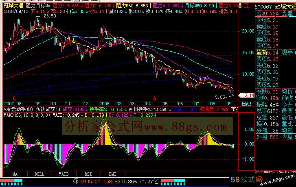Click the stock code 600067
Viewport: 296px width, 187px height.
(263, 7)
